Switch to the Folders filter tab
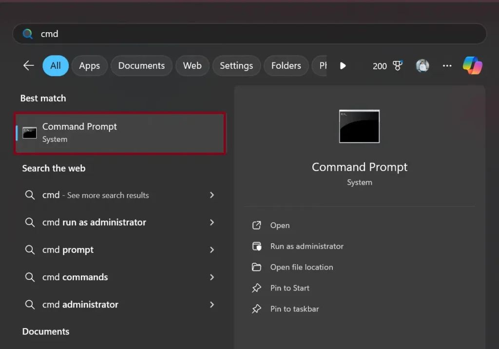 286,66
